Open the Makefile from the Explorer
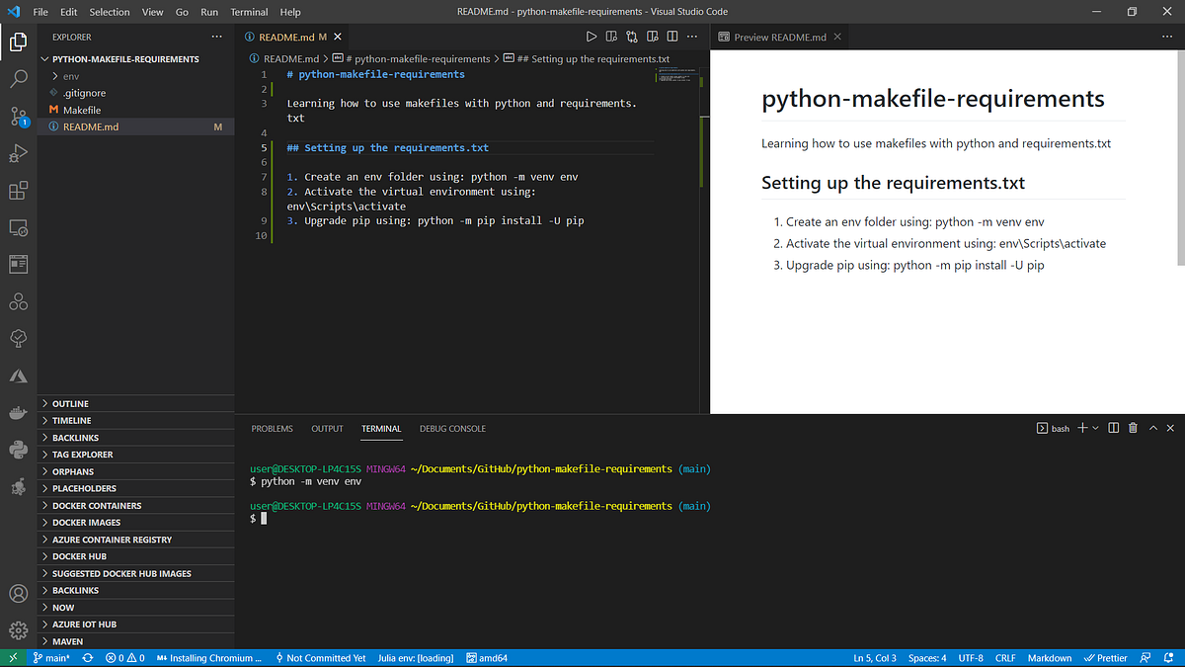Viewport: 1185px width, 667px height. point(82,110)
